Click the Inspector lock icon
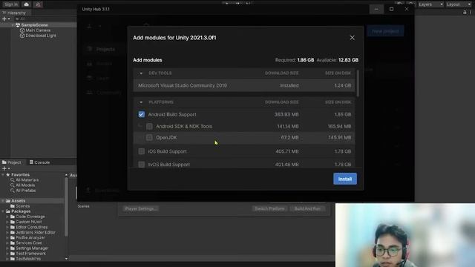Viewport: 475px width, 267px height. (465, 13)
